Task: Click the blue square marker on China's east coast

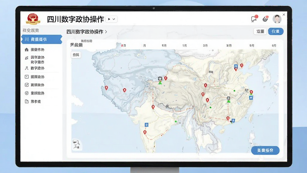Action: [251, 98]
